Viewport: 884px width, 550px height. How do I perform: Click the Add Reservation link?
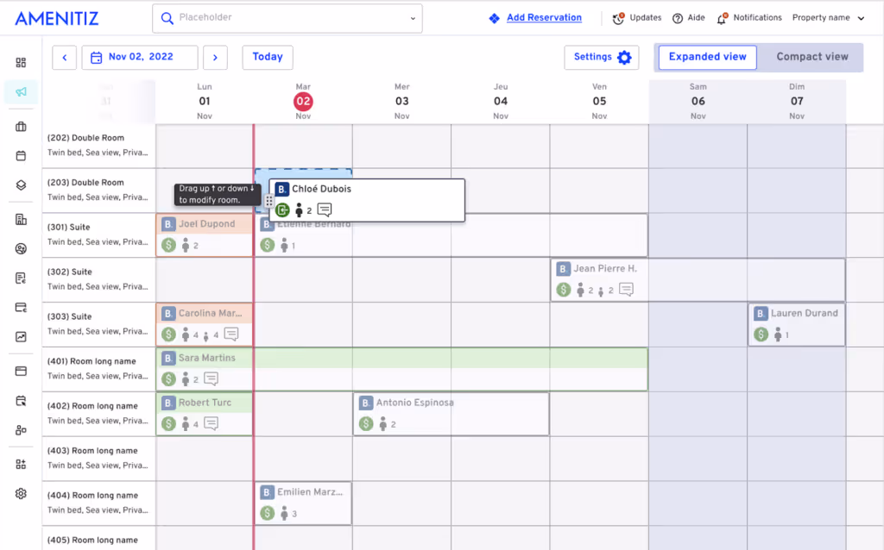544,18
